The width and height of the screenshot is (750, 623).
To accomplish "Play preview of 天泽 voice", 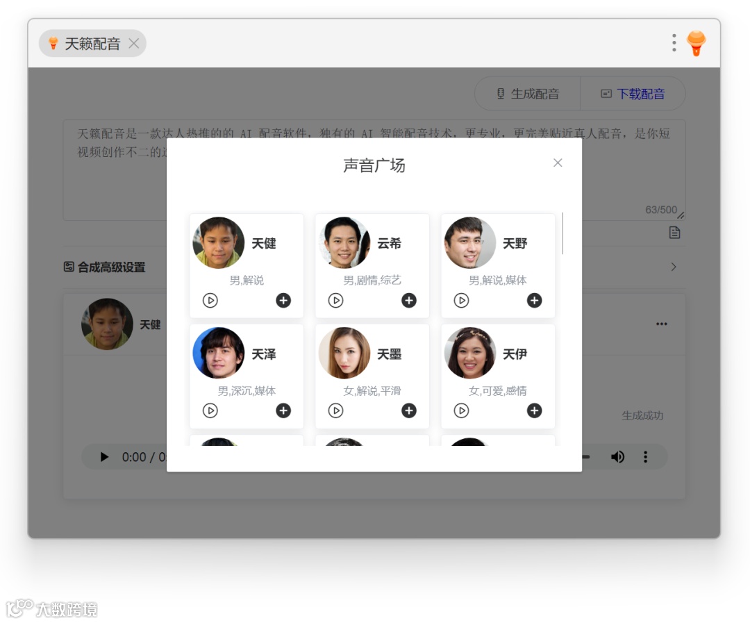I will [210, 410].
